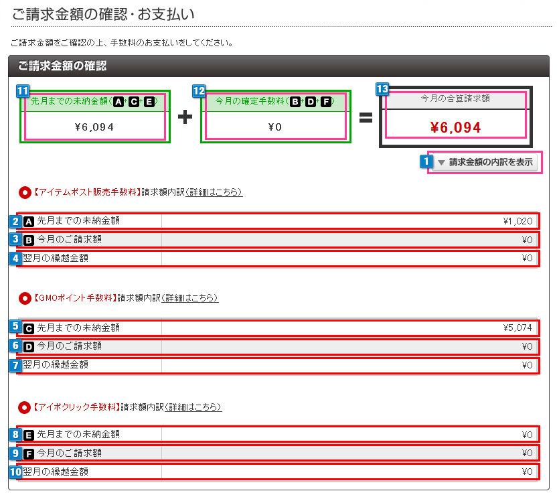This screenshot has height=495, width=559.
Task: Click the plus sign between summary boxes
Action: [x=185, y=117]
